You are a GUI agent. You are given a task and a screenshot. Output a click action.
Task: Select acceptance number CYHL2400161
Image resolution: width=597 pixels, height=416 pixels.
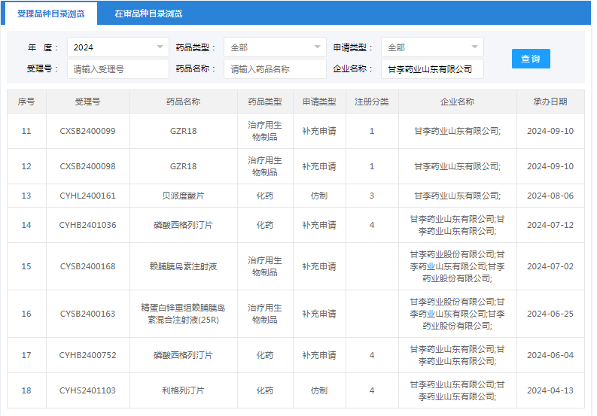tap(87, 196)
